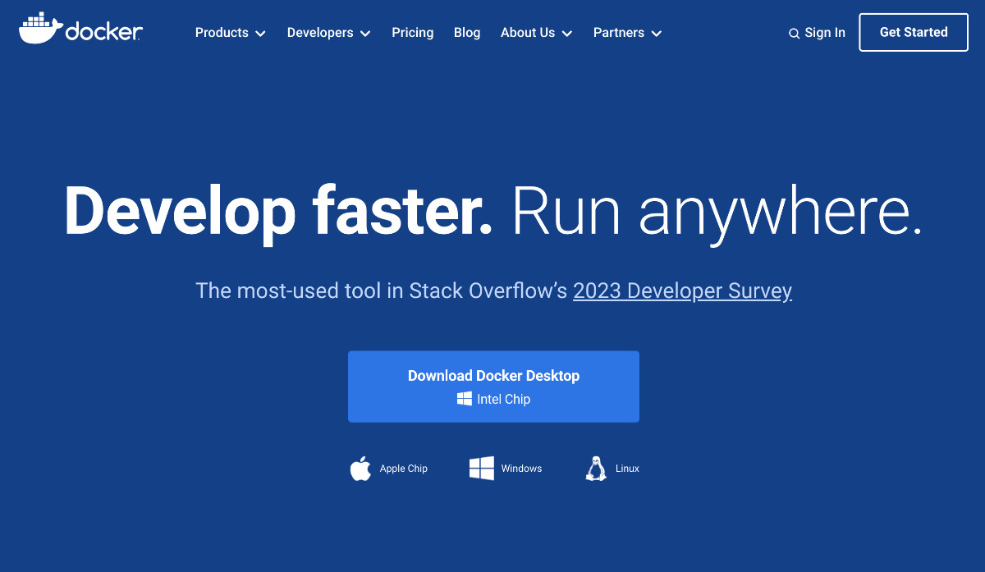Click the Download Docker Desktop label

click(493, 376)
